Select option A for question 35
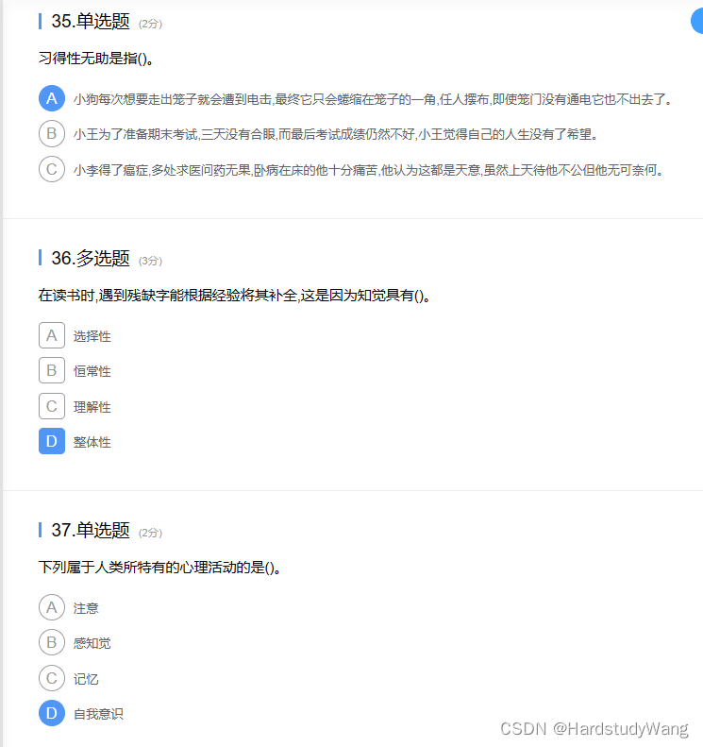This screenshot has height=747, width=703. coord(51,98)
